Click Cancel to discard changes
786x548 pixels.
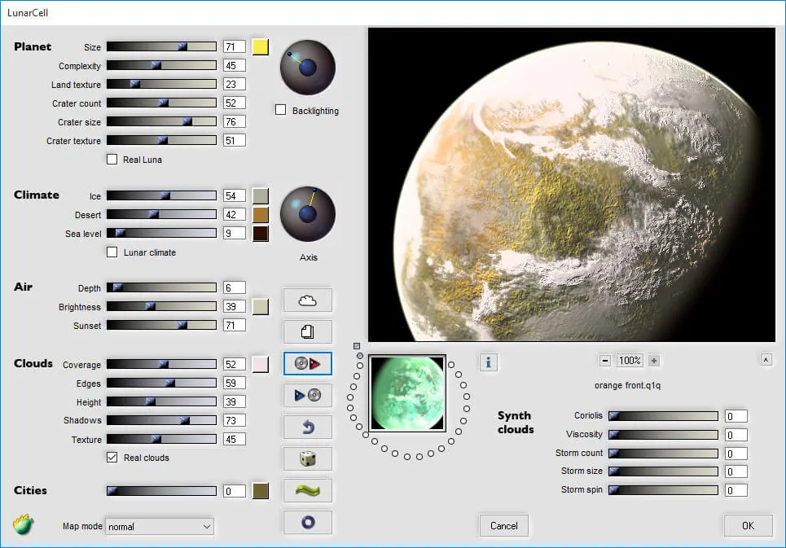click(x=503, y=525)
